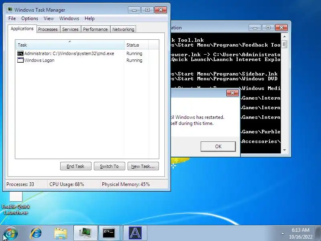Open the Help menu in Task Manager
This screenshot has height=241, width=321.
pos(89,18)
